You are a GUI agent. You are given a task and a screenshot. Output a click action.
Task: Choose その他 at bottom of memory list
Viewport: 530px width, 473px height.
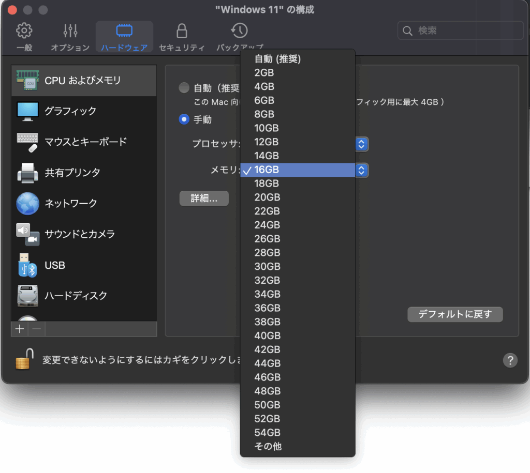coord(268,446)
